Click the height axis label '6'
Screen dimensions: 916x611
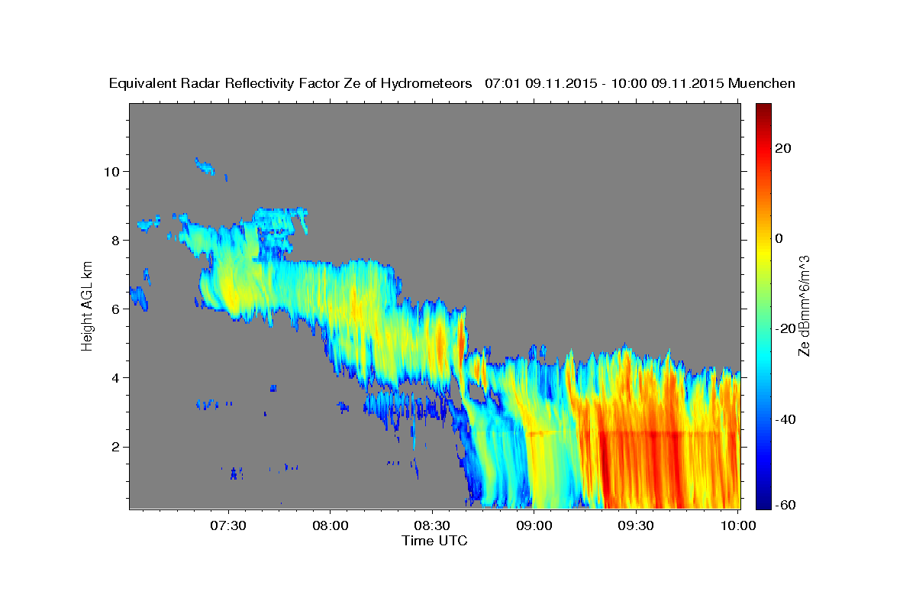[x=116, y=309]
